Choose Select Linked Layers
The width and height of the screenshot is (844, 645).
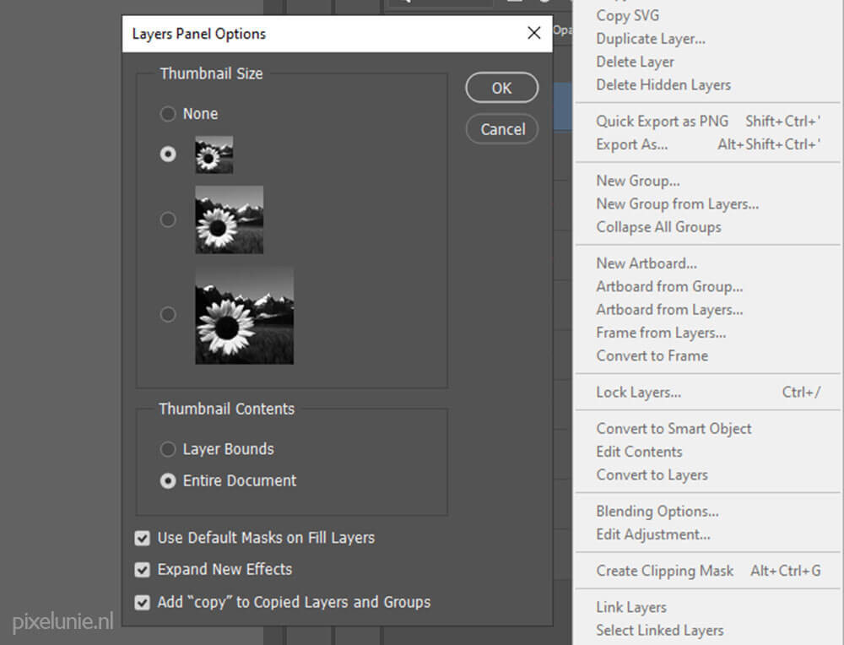point(660,631)
